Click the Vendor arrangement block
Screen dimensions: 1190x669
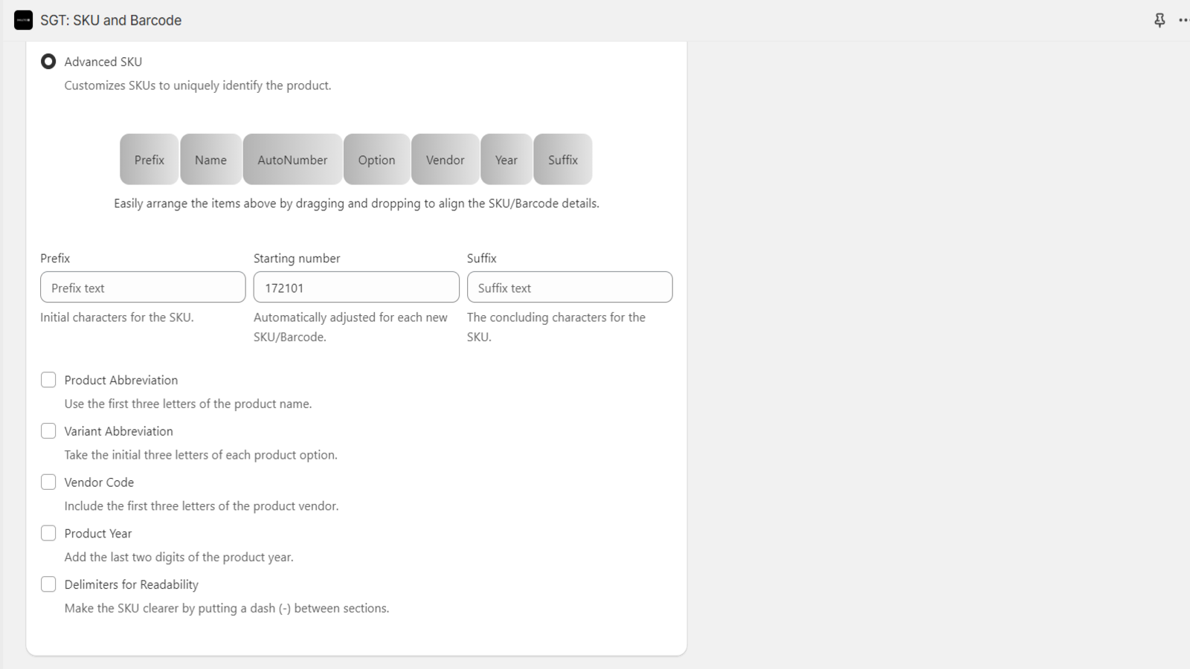pos(445,159)
